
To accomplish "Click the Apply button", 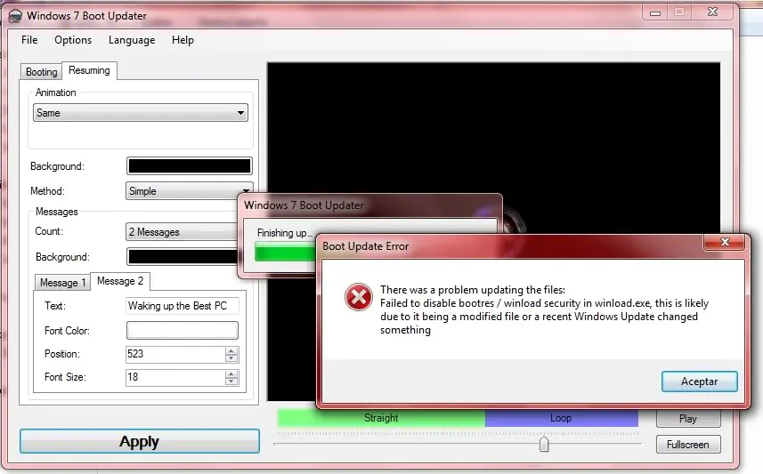I will (x=140, y=441).
